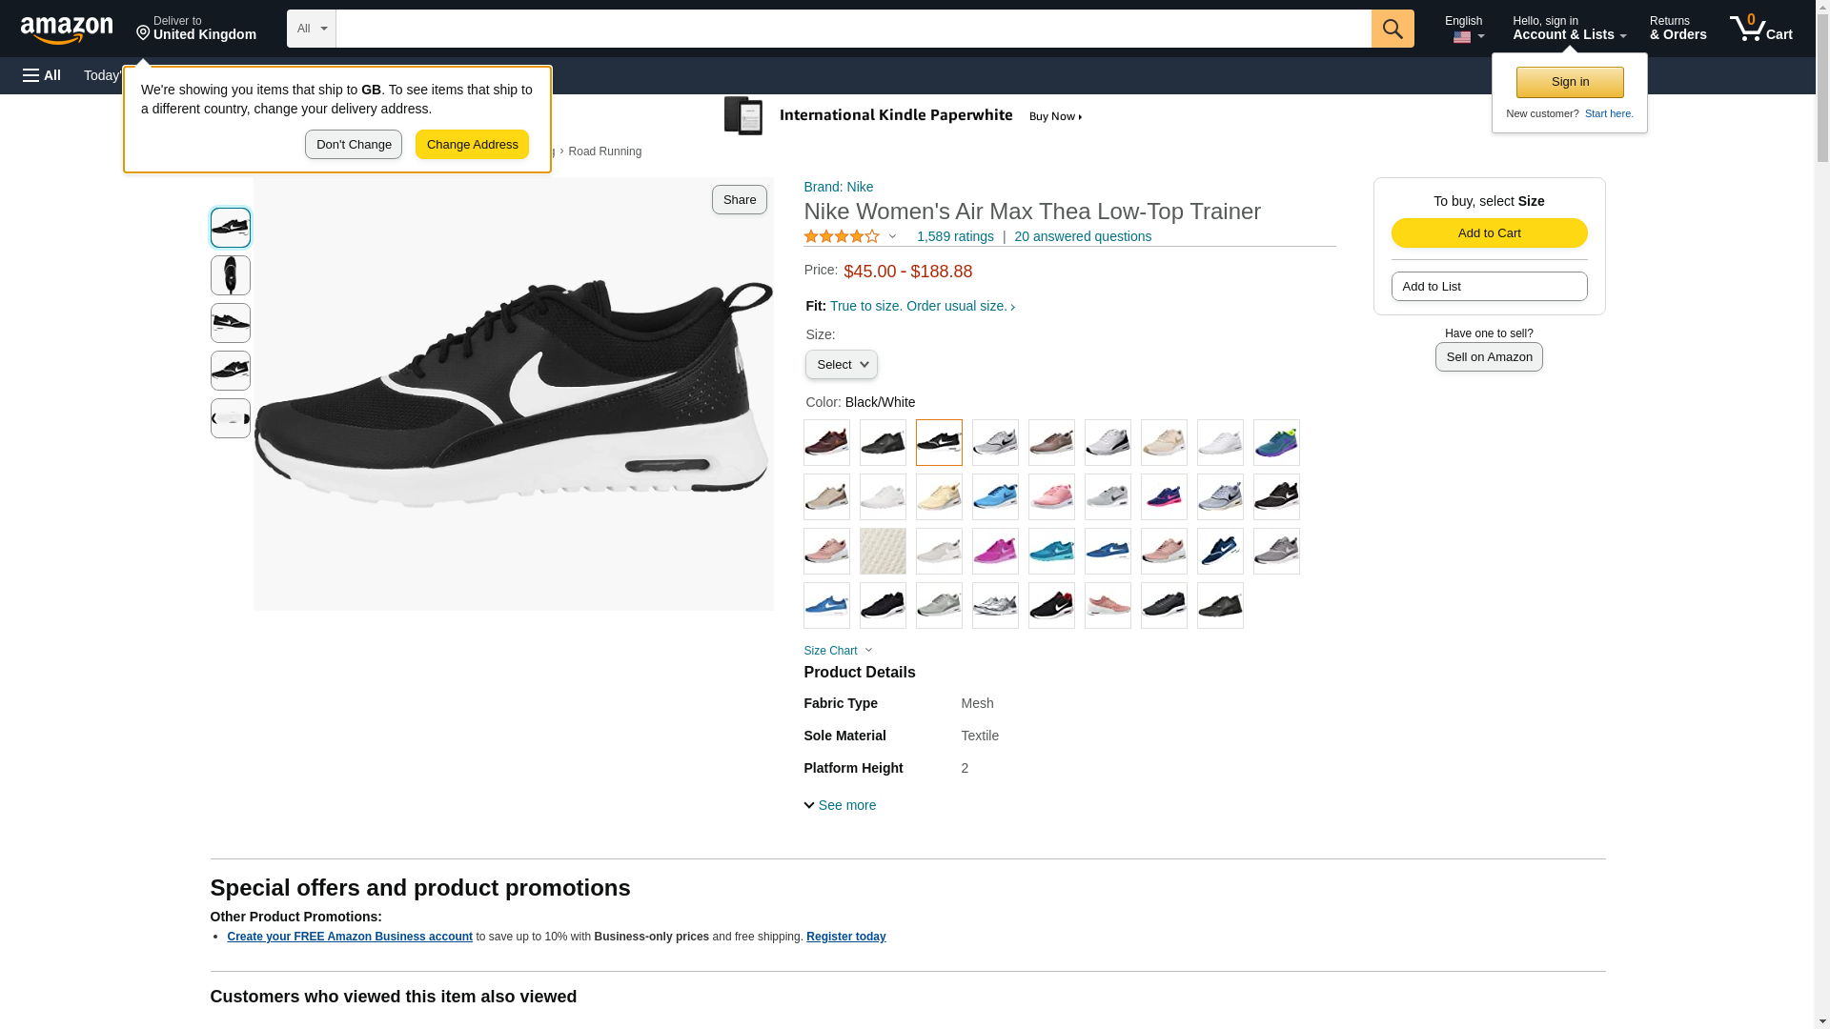The image size is (1830, 1029).
Task: Expand the See more product details
Action: (x=840, y=805)
